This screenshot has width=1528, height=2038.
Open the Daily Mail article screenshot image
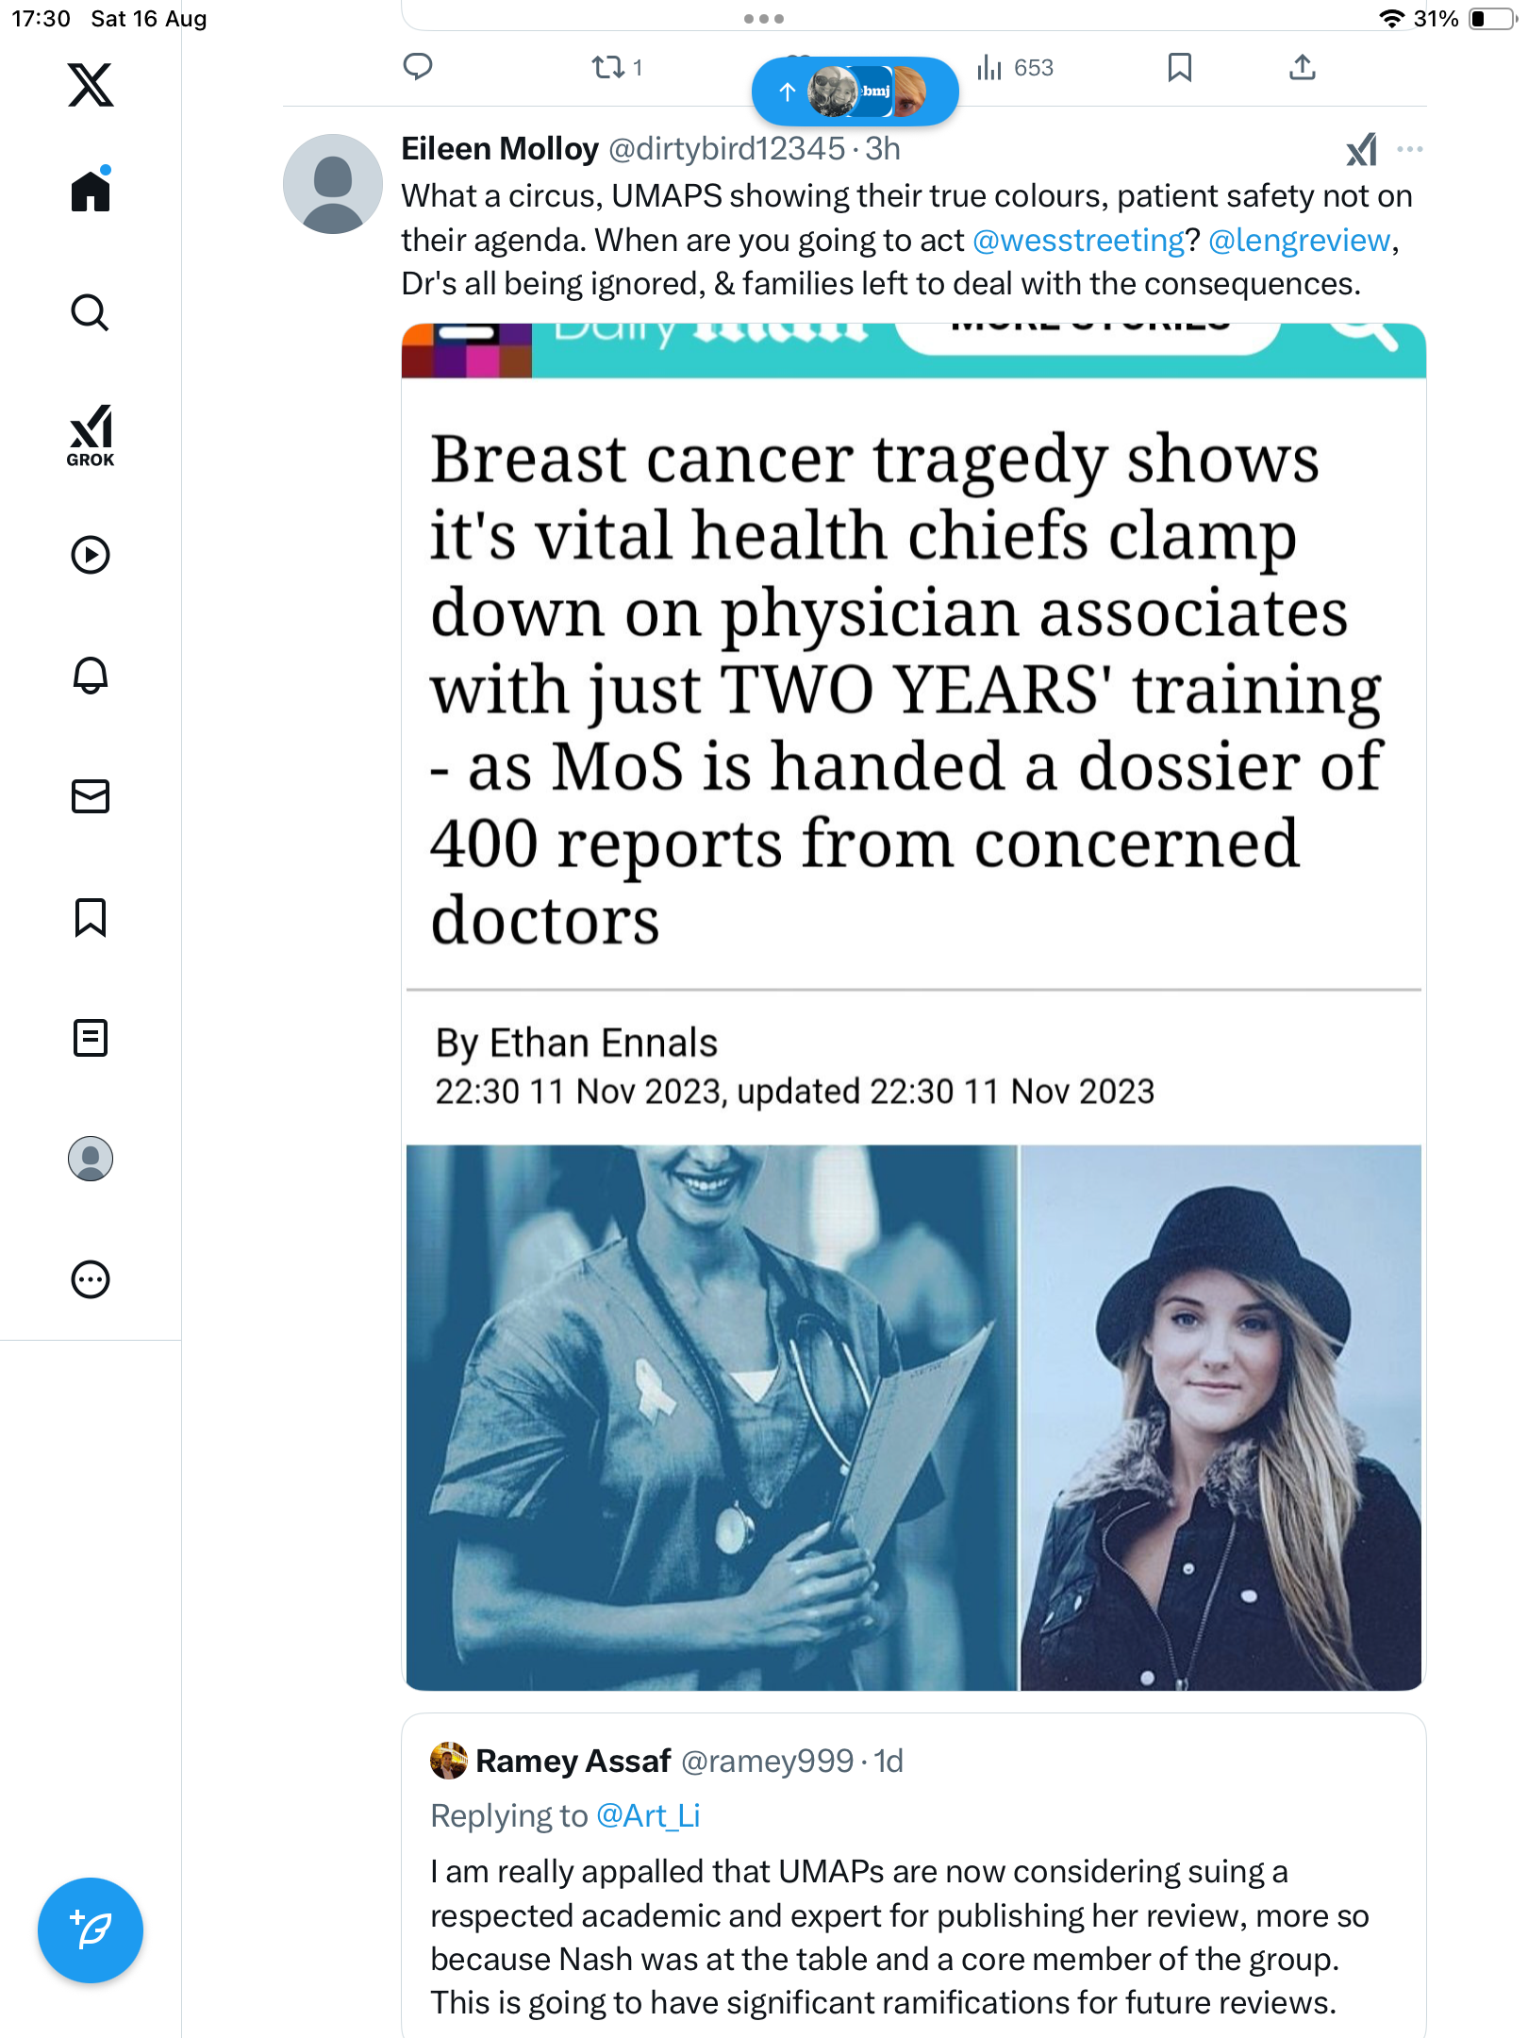click(x=913, y=1007)
